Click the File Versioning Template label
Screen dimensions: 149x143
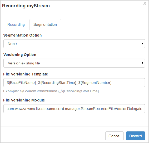tap(26, 74)
